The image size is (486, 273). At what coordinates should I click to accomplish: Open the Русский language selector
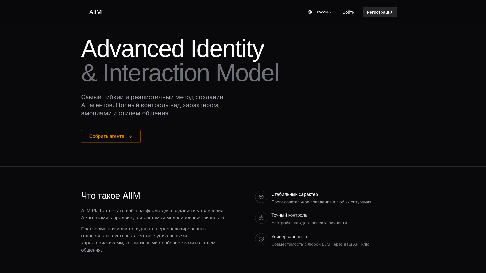click(324, 12)
